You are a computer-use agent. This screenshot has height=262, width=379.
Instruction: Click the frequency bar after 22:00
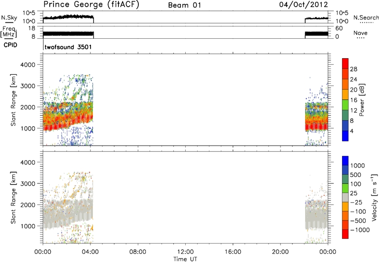(316, 34)
